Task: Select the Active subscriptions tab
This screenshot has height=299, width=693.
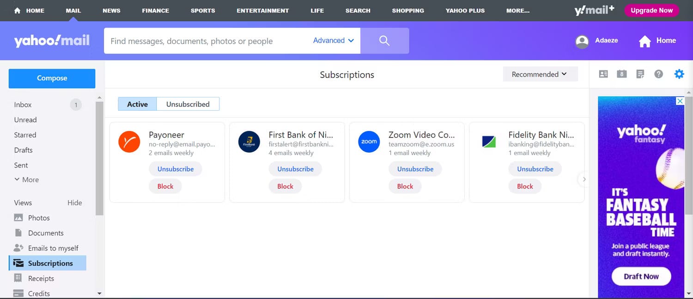Action: [137, 104]
